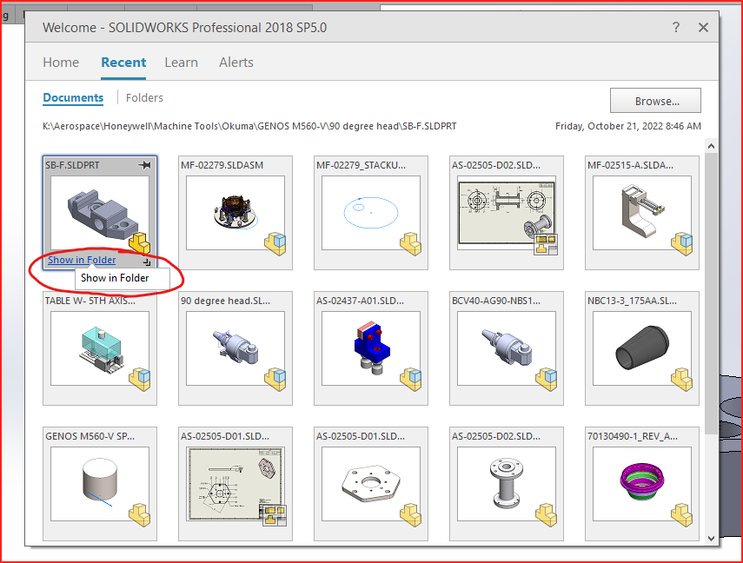The image size is (743, 563).
Task: Click the part type icon on SB-F.SLDPRT
Action: click(x=139, y=243)
